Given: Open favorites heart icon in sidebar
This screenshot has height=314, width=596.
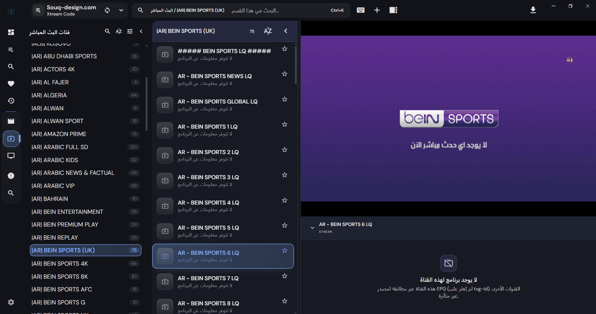Looking at the screenshot, I should [x=11, y=83].
